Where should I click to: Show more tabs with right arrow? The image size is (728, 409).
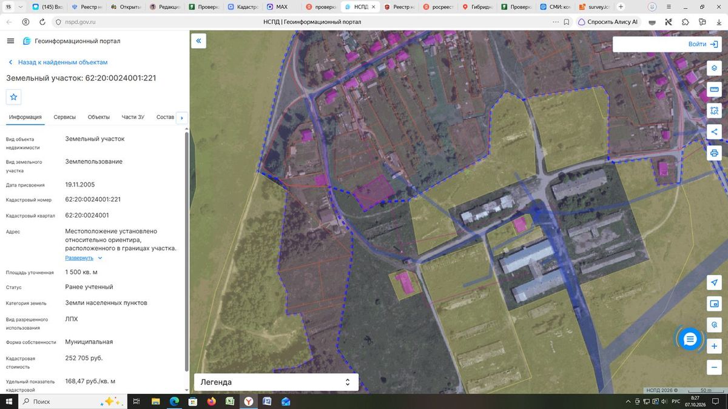click(182, 118)
